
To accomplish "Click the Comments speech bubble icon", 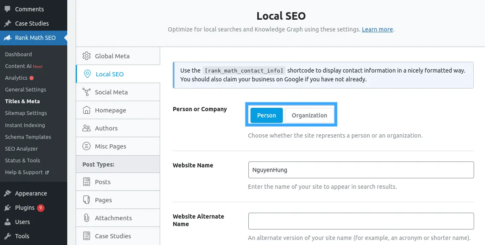I will pyautogui.click(x=8, y=9).
